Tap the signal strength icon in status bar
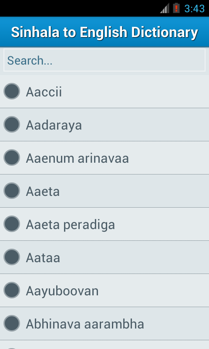The height and width of the screenshot is (349, 209). [165, 8]
